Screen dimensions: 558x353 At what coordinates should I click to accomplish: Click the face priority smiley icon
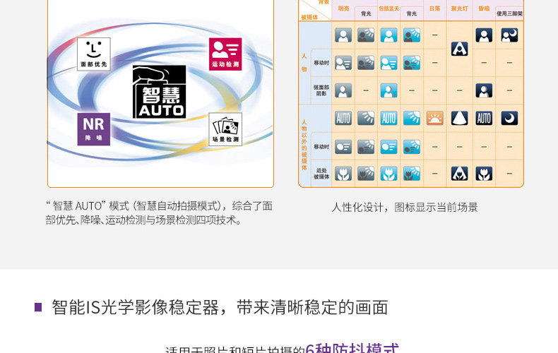[94, 54]
